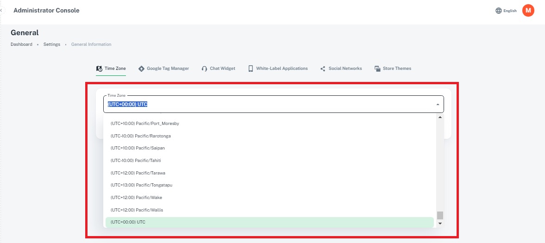Image resolution: width=545 pixels, height=243 pixels.
Task: Click the Social Networks share icon
Action: 323,69
